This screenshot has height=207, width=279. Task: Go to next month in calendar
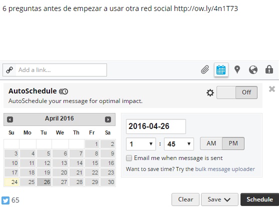[x=108, y=119]
